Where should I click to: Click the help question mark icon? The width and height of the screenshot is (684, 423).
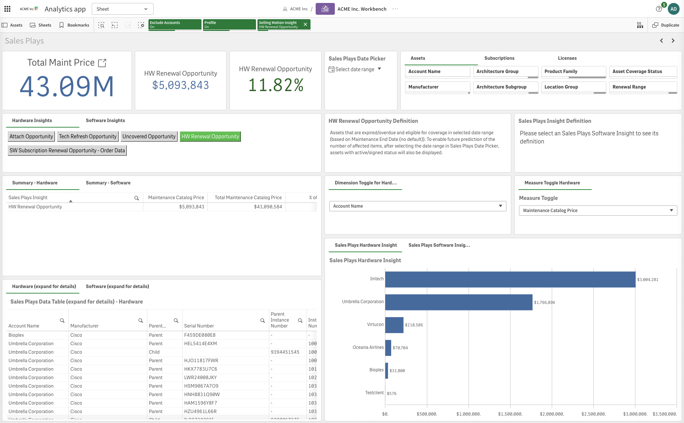pyautogui.click(x=659, y=9)
